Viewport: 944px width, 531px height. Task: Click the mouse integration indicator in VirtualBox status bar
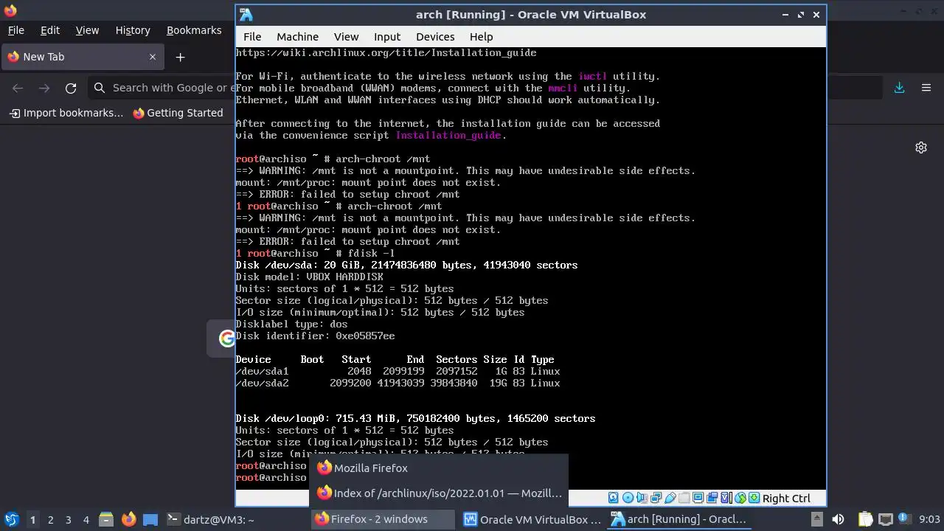(740, 498)
